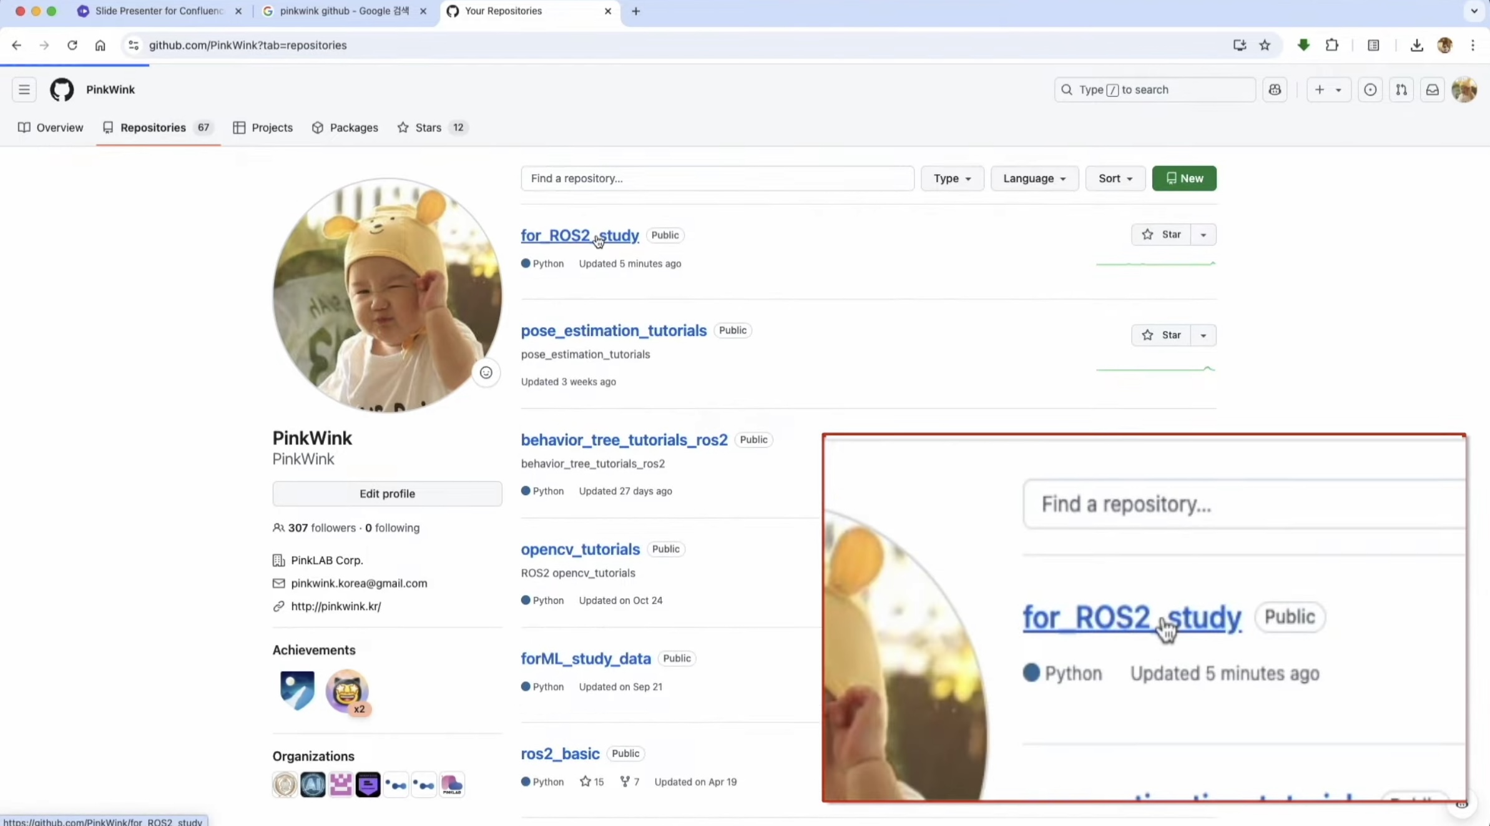Expand the Language filter dropdown
1490x826 pixels.
1034,179
